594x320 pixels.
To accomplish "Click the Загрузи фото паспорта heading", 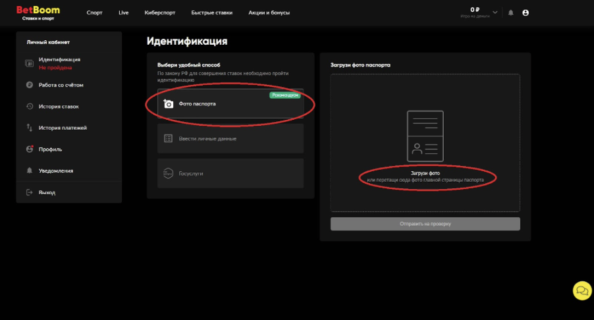I will (360, 65).
